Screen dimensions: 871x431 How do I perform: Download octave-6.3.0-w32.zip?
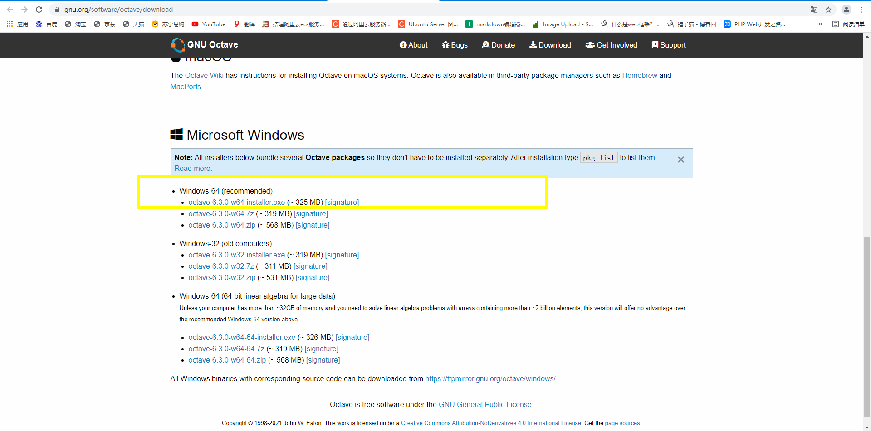pyautogui.click(x=222, y=277)
